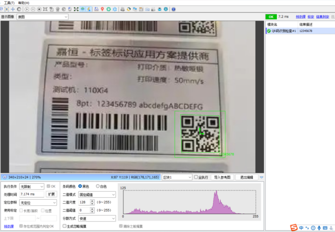Click the 二值阈值 value field 0
The width and height of the screenshot is (335, 232).
85,210
